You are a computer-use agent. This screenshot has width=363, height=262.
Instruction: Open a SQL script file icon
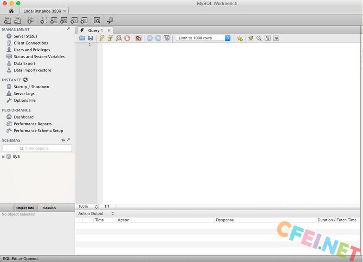pos(18,20)
